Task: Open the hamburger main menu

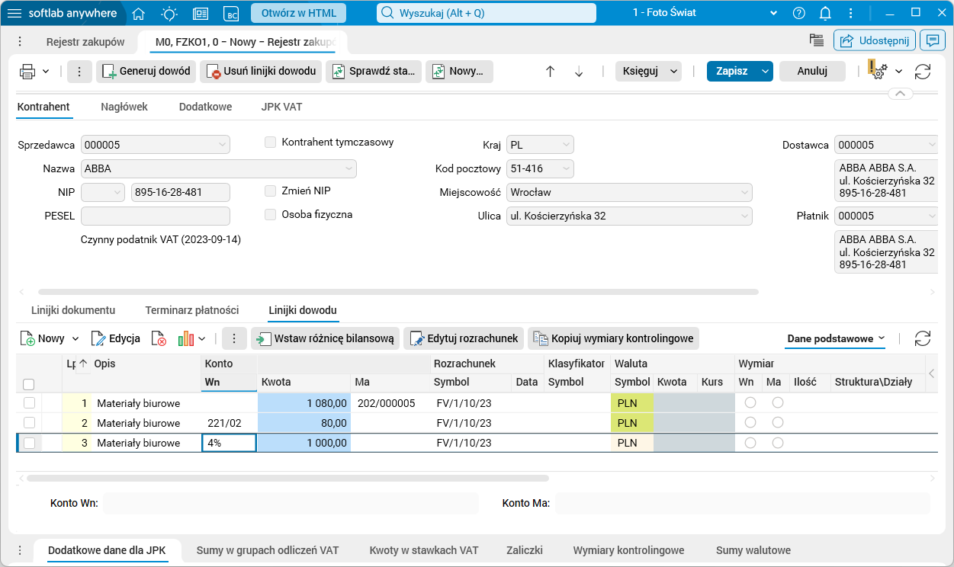Action: [x=14, y=13]
